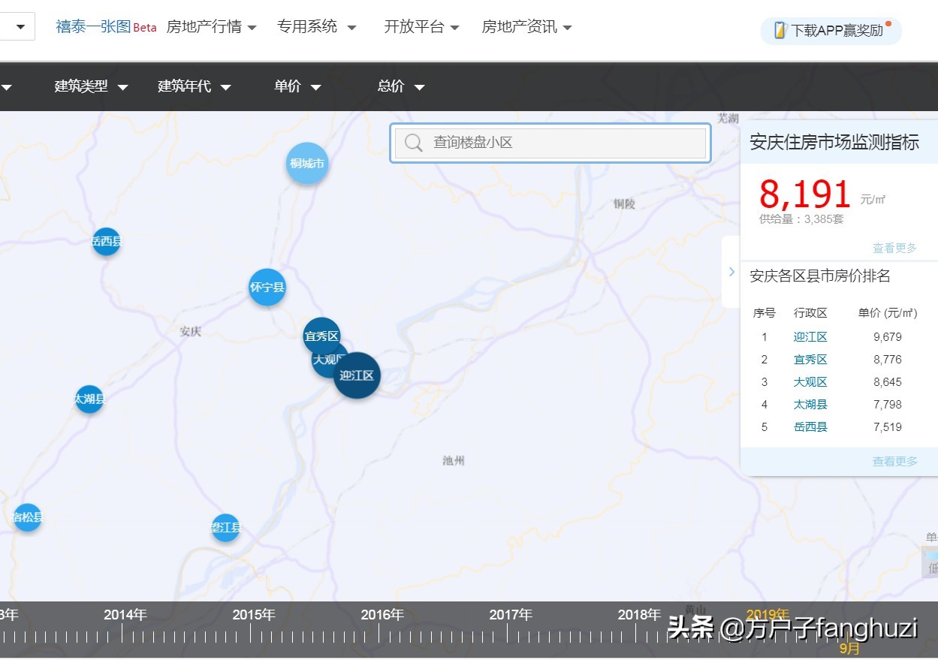Viewport: 938px width, 660px height.
Task: Expand the 建筑类型 filter dropdown
Action: pos(91,87)
